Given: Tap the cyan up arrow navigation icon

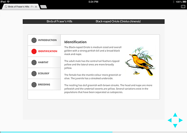Looking at the screenshot, I should point(175,115).
